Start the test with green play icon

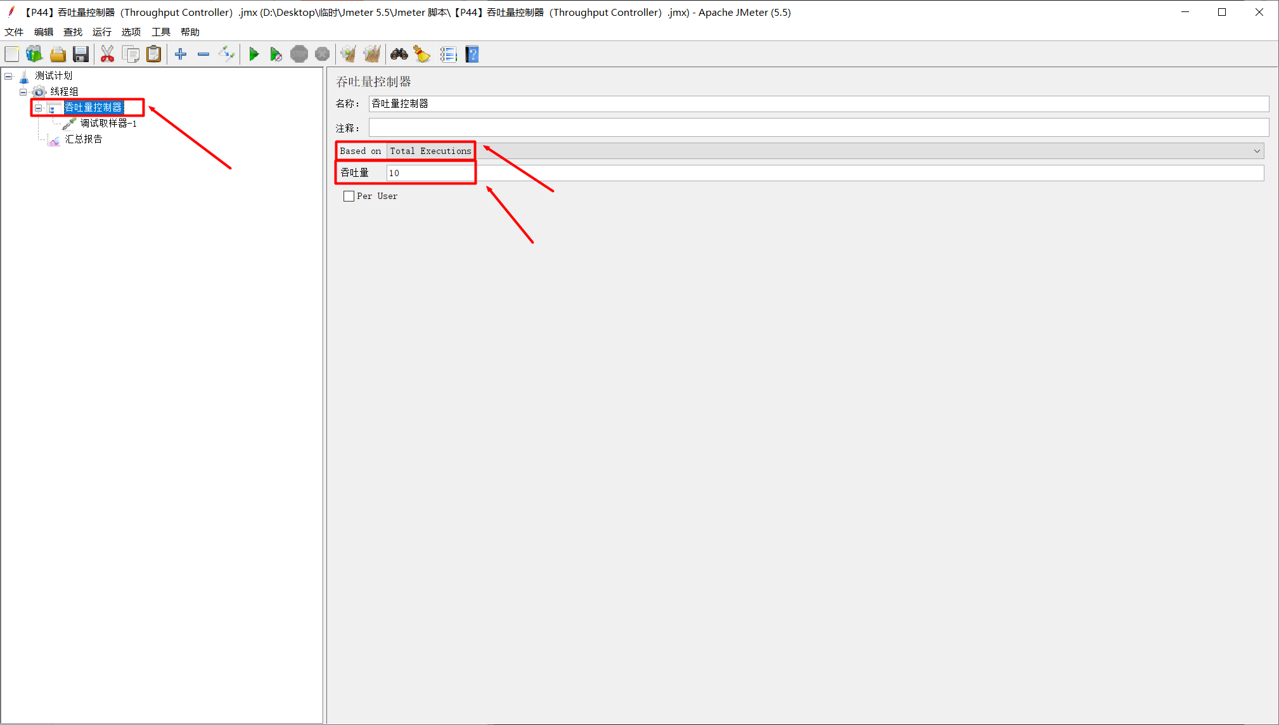click(x=254, y=55)
